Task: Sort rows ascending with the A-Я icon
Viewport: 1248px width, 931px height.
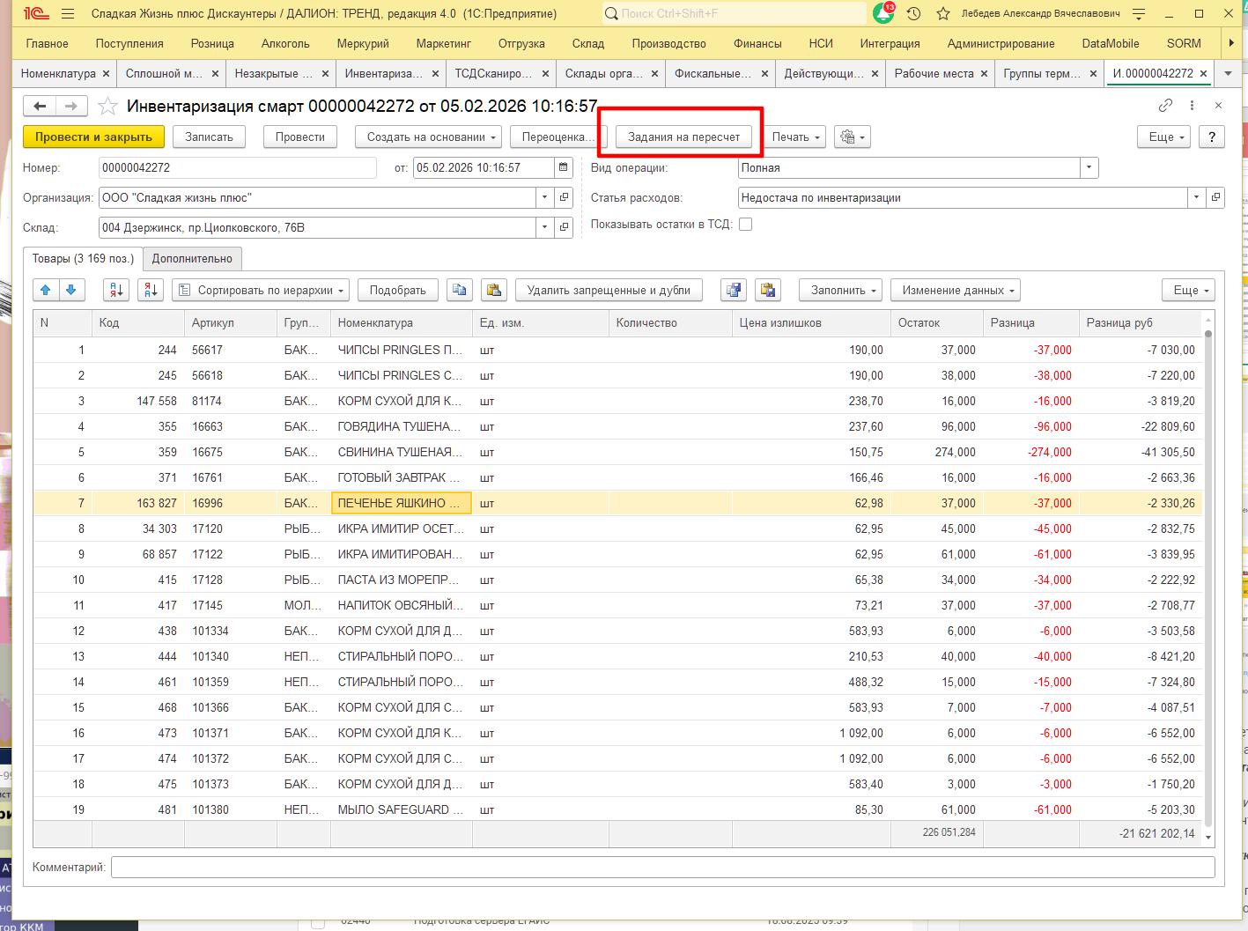Action: point(116,290)
